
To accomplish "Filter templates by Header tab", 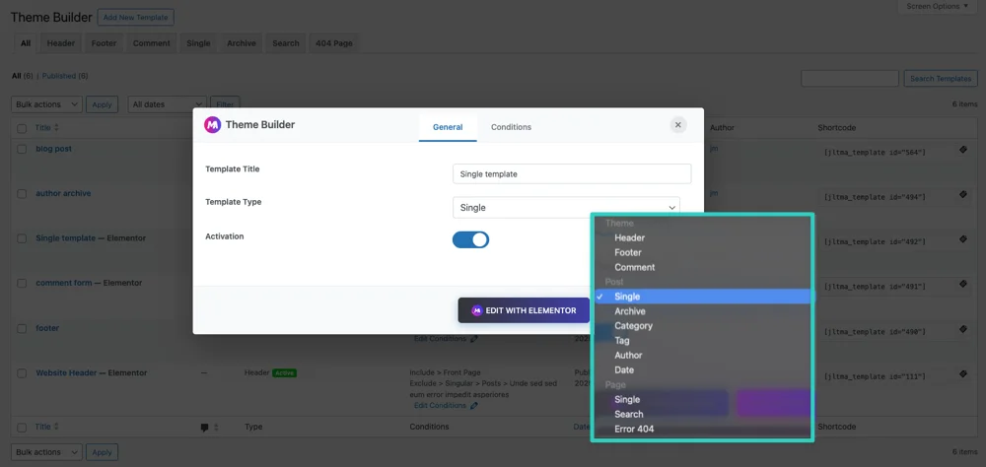I will click(60, 43).
